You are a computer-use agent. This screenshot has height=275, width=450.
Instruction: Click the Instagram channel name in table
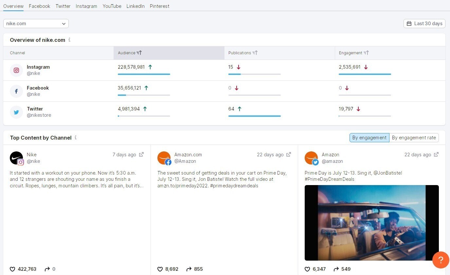pyautogui.click(x=38, y=67)
